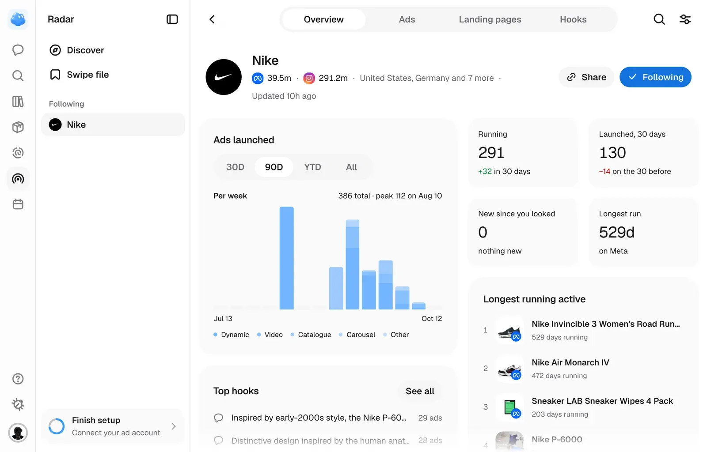Open the Sneaker LAB Sneaker Wipes thumbnail

[510, 407]
